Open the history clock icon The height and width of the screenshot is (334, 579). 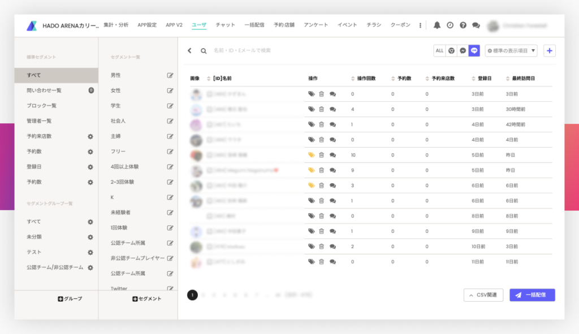tap(450, 25)
